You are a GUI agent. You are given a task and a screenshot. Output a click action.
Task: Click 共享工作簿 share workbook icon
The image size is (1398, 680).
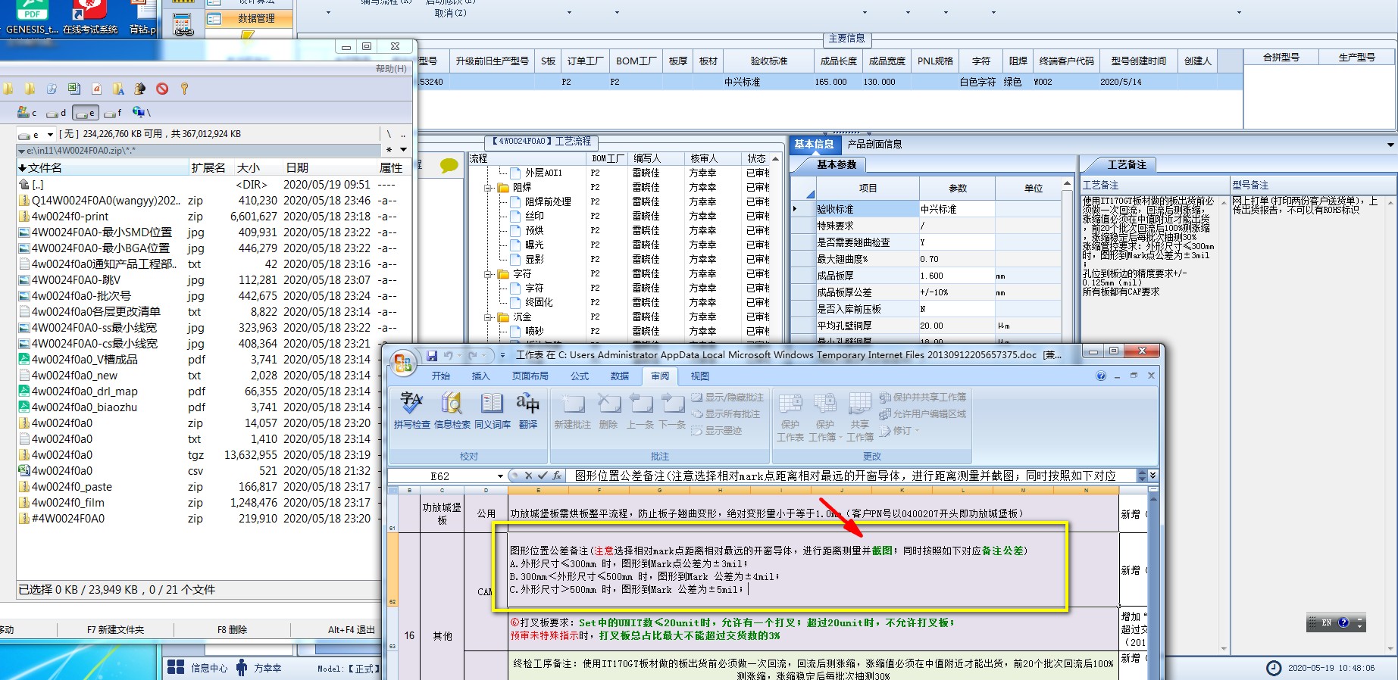click(860, 416)
